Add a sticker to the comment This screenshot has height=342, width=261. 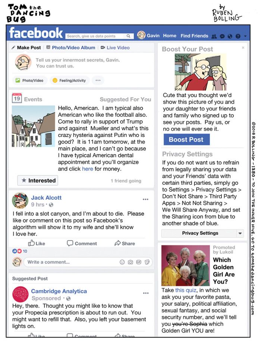[147, 262]
